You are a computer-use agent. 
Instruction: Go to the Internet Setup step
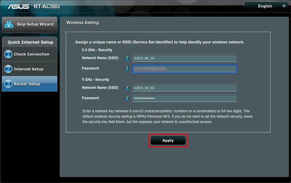point(29,69)
